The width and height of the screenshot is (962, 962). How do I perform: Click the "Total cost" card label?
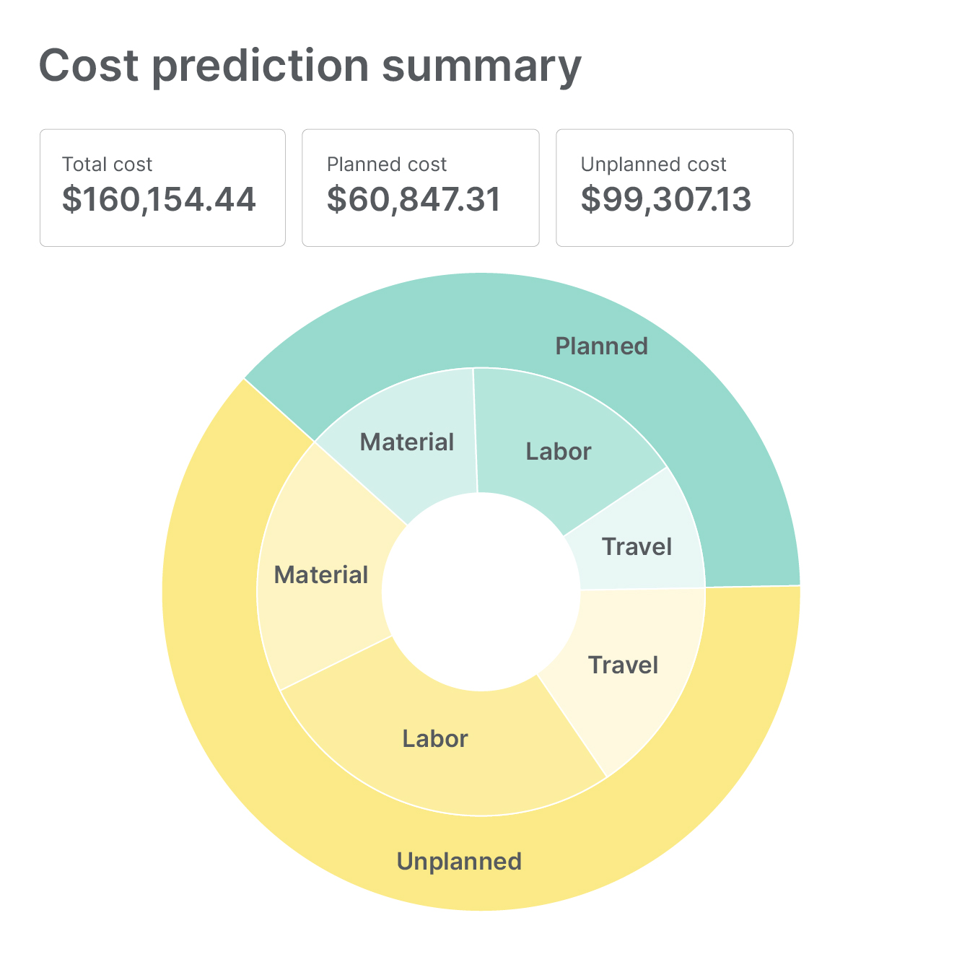(x=107, y=165)
